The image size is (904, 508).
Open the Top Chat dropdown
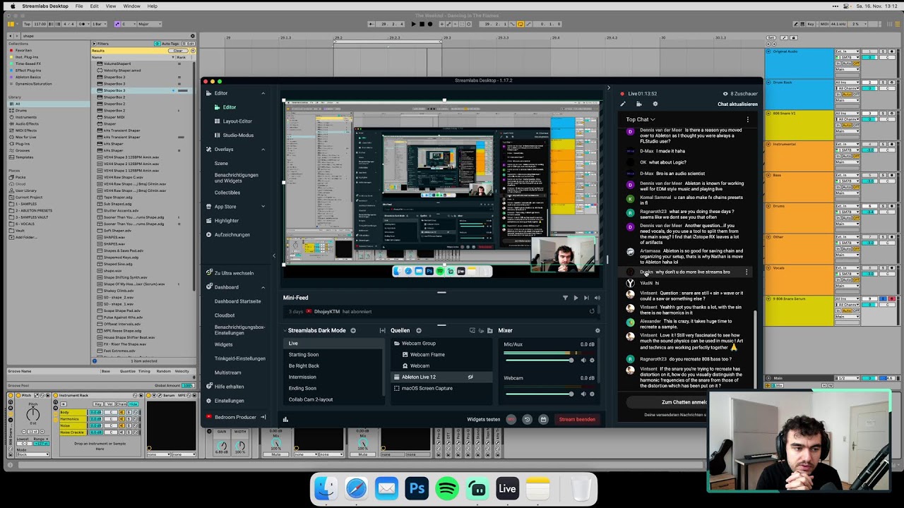(640, 119)
